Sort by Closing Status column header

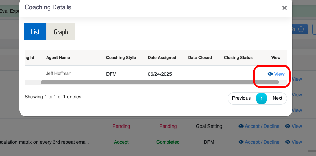[238, 58]
